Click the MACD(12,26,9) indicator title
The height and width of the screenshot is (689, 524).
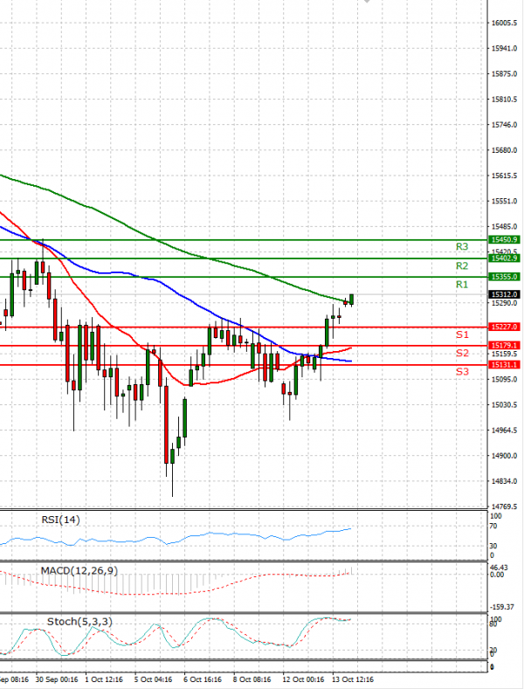point(79,571)
